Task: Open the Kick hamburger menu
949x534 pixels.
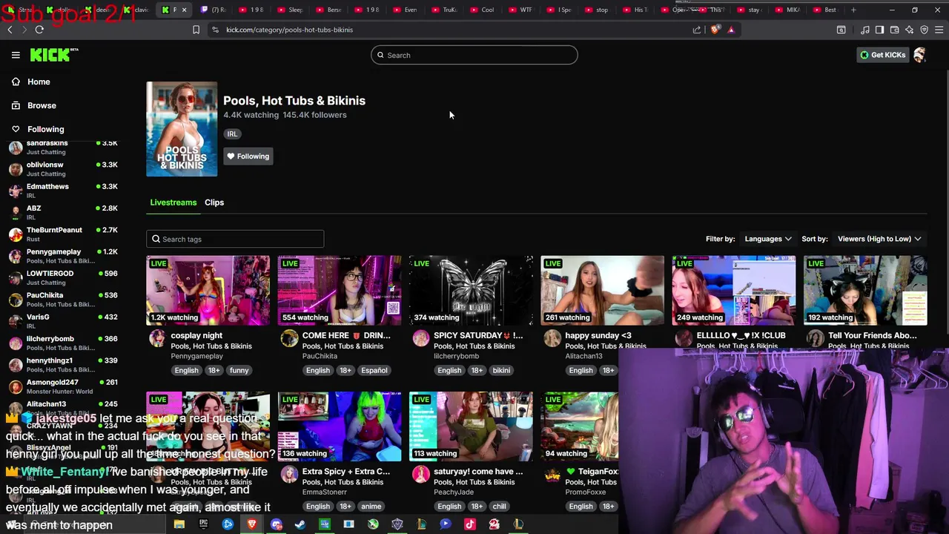Action: 16,55
